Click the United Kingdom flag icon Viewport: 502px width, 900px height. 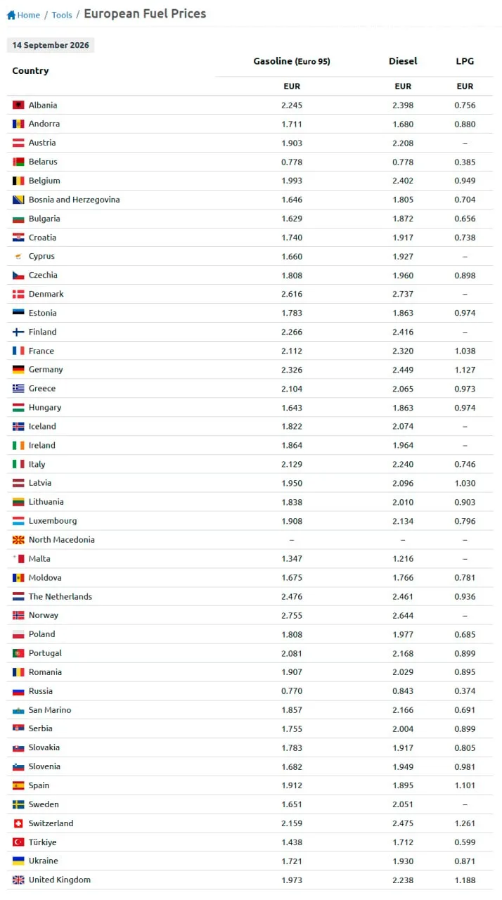(18, 880)
